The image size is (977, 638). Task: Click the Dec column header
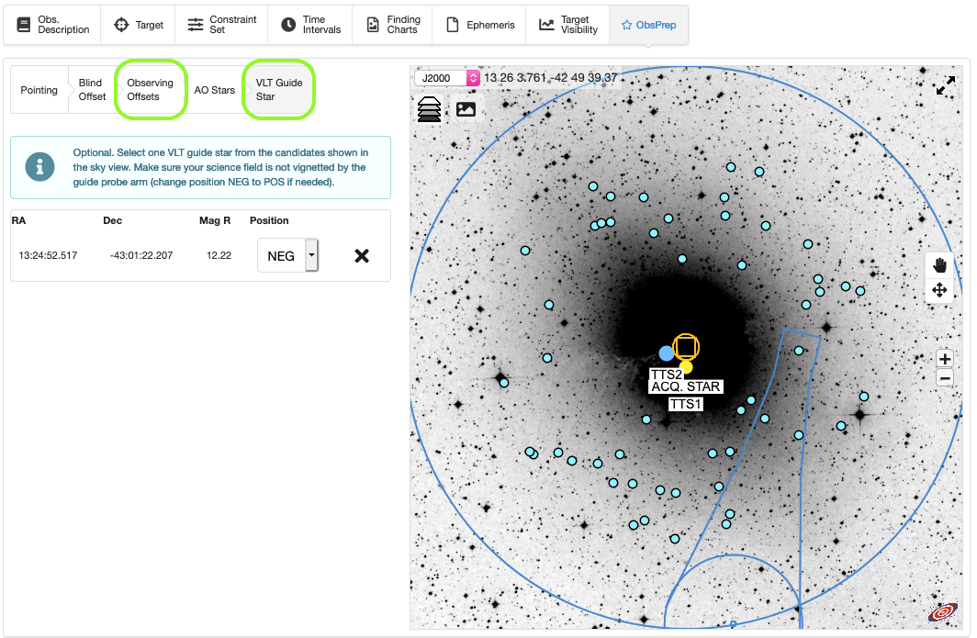(113, 220)
